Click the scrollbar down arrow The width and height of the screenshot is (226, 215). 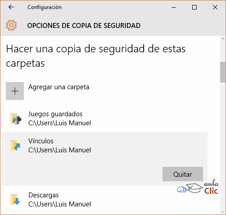pyautogui.click(x=223, y=212)
